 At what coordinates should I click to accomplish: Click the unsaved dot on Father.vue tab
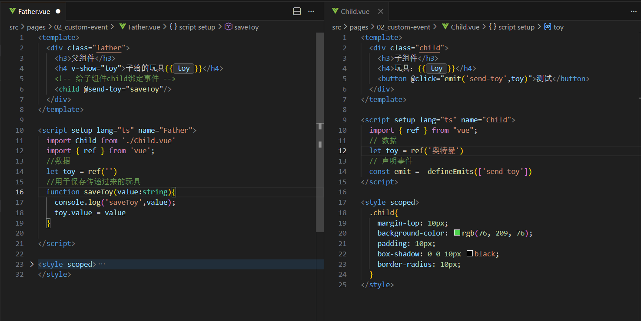[58, 12]
